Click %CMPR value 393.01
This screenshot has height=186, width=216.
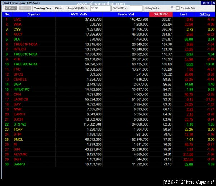(x=167, y=19)
